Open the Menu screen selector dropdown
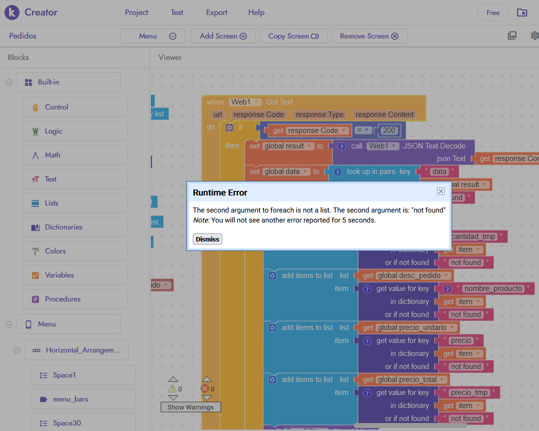The width and height of the screenshot is (539, 431). [x=152, y=36]
